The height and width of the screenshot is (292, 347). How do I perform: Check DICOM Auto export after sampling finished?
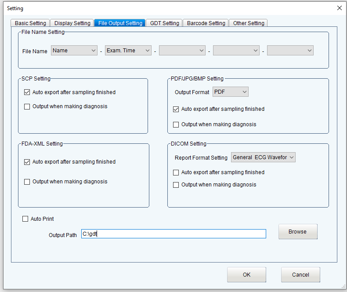pos(176,172)
